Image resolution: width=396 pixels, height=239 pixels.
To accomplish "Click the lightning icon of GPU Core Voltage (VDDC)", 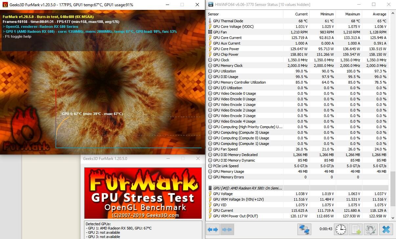I will (210, 27).
